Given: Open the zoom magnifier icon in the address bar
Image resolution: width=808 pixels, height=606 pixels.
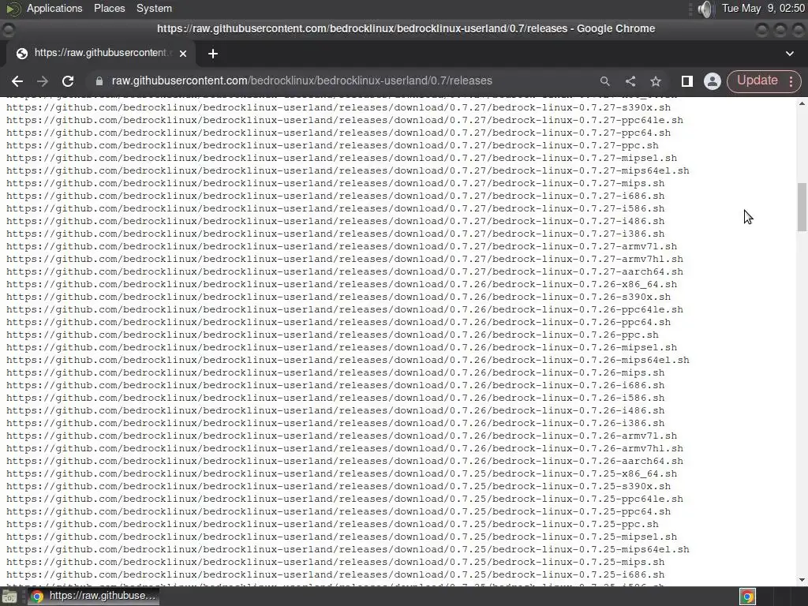Looking at the screenshot, I should 605,81.
